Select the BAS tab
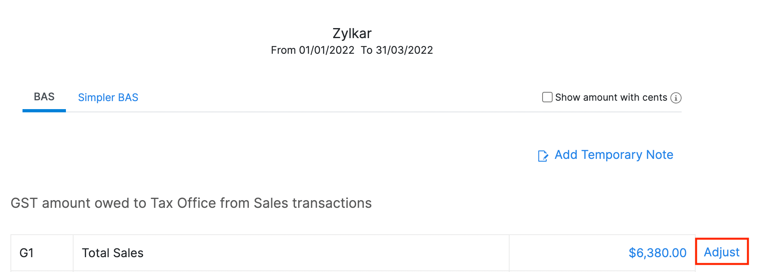762x272 pixels. pos(44,97)
